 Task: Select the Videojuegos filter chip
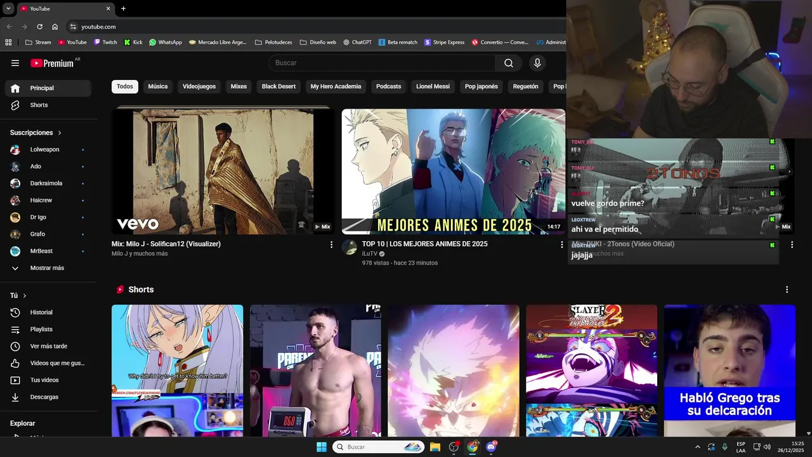point(199,86)
